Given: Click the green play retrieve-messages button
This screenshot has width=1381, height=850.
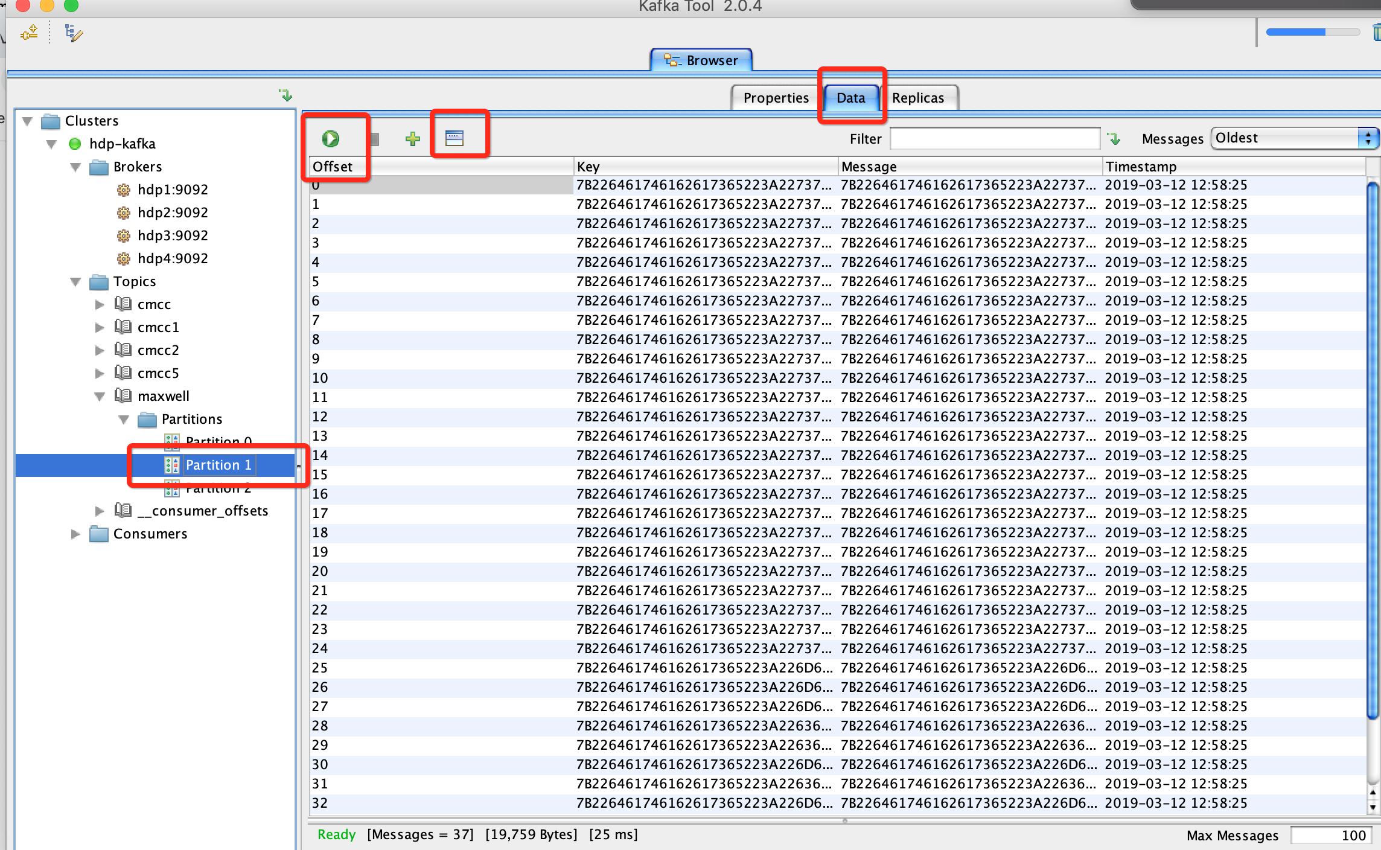Looking at the screenshot, I should pos(330,139).
